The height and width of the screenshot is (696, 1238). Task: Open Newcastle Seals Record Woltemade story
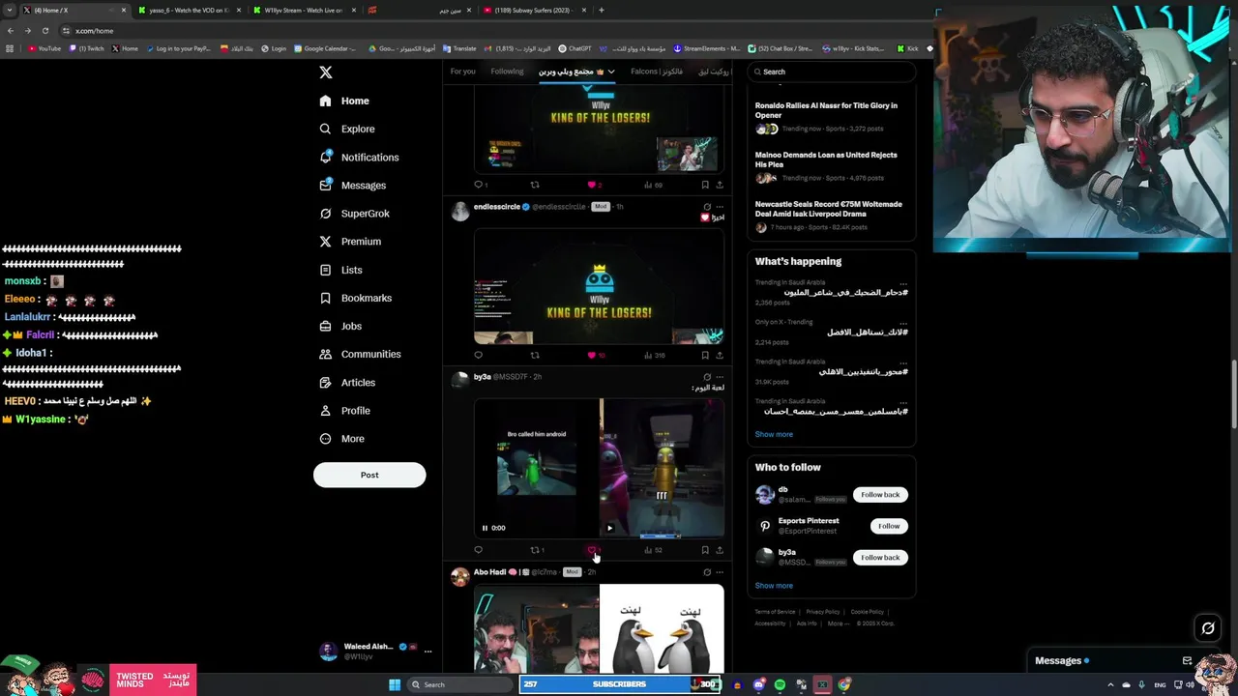pos(831,216)
